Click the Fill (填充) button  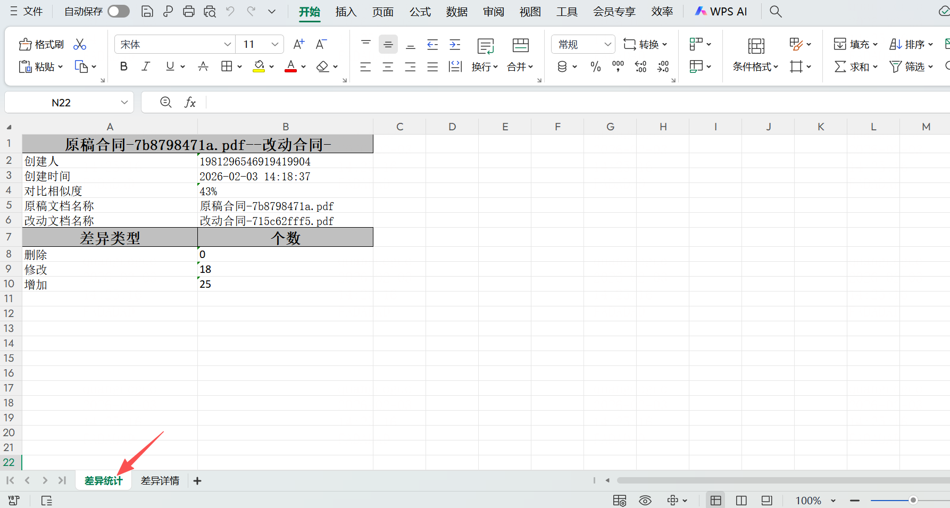tap(855, 44)
